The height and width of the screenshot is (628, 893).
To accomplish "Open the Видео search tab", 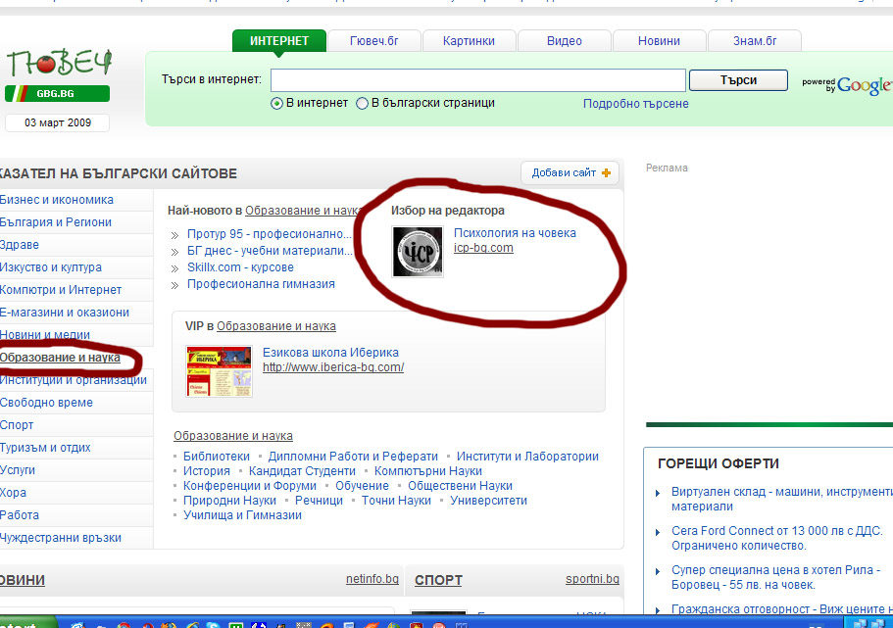I will click(x=565, y=41).
